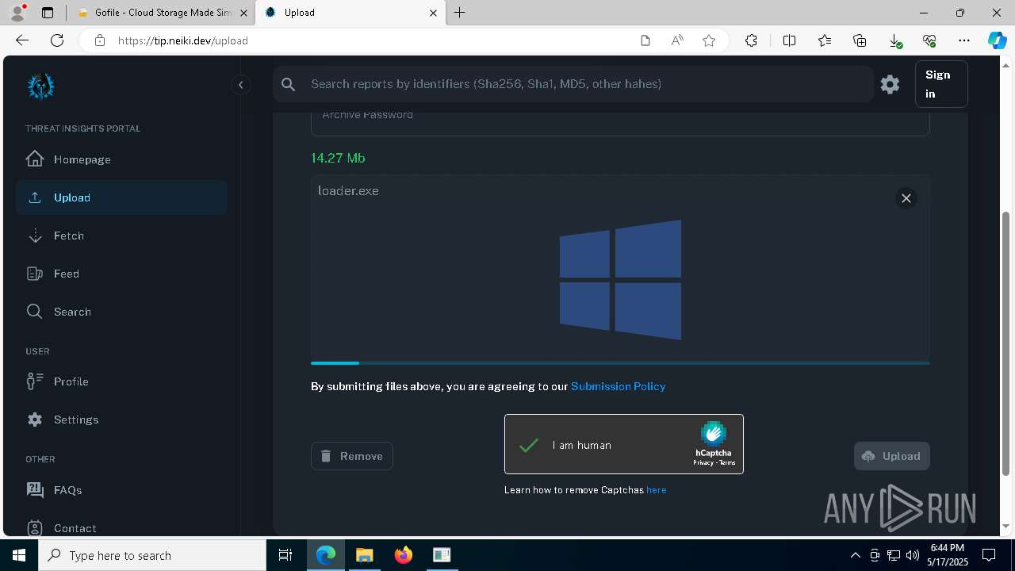Go back with the browser back arrow

[22, 40]
